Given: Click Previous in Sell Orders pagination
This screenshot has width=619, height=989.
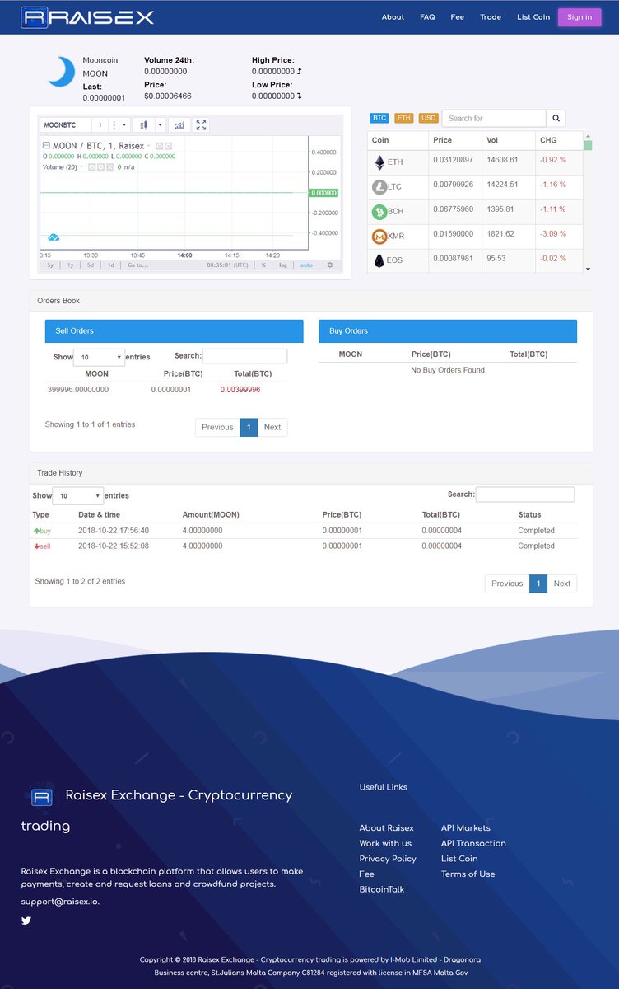Looking at the screenshot, I should 217,427.
